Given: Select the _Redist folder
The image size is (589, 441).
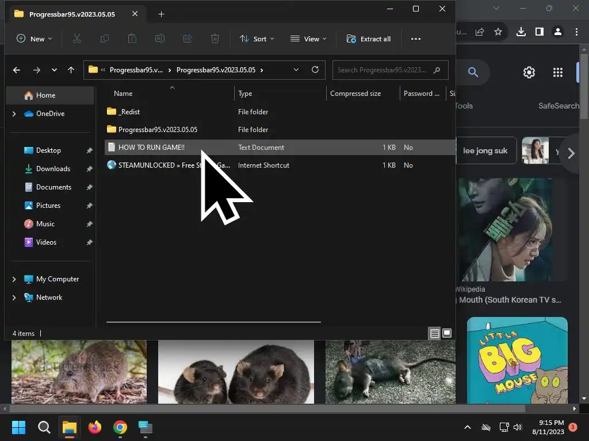Looking at the screenshot, I should (280, 112).
